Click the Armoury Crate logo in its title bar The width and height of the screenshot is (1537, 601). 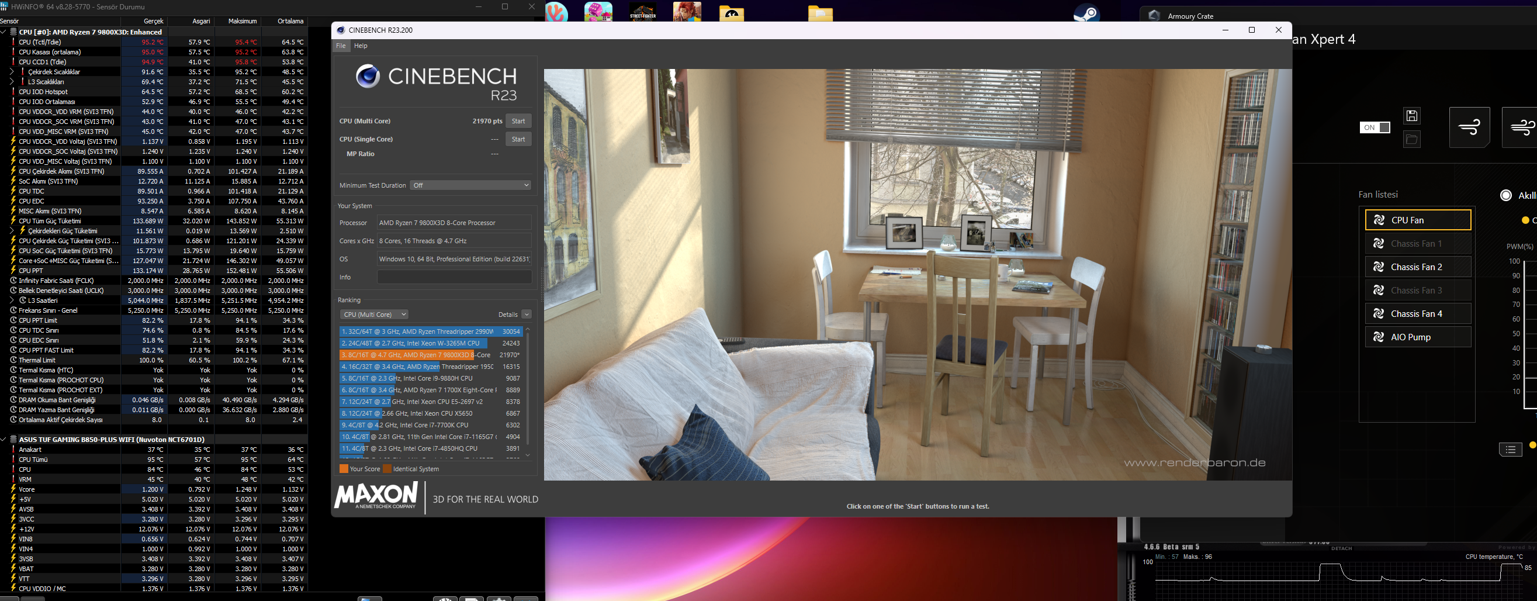[1154, 16]
